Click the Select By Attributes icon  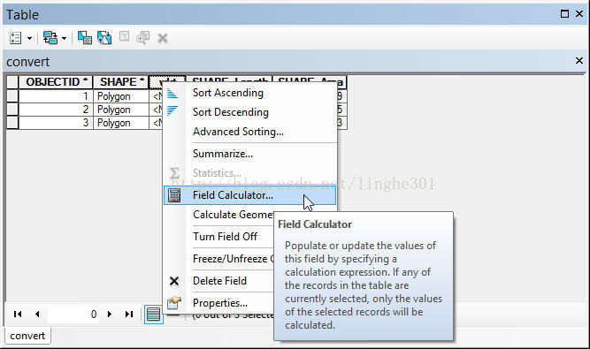[85, 38]
